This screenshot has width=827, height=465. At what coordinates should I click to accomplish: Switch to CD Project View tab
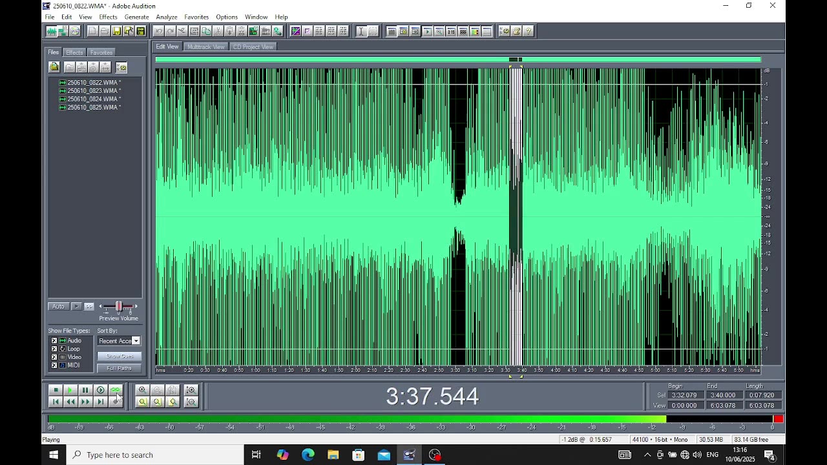tap(253, 46)
